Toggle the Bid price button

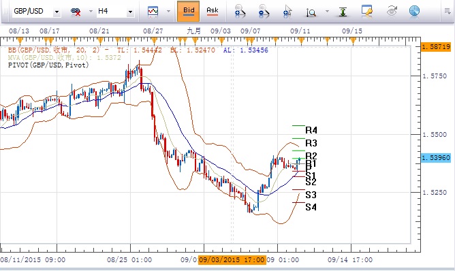click(188, 12)
